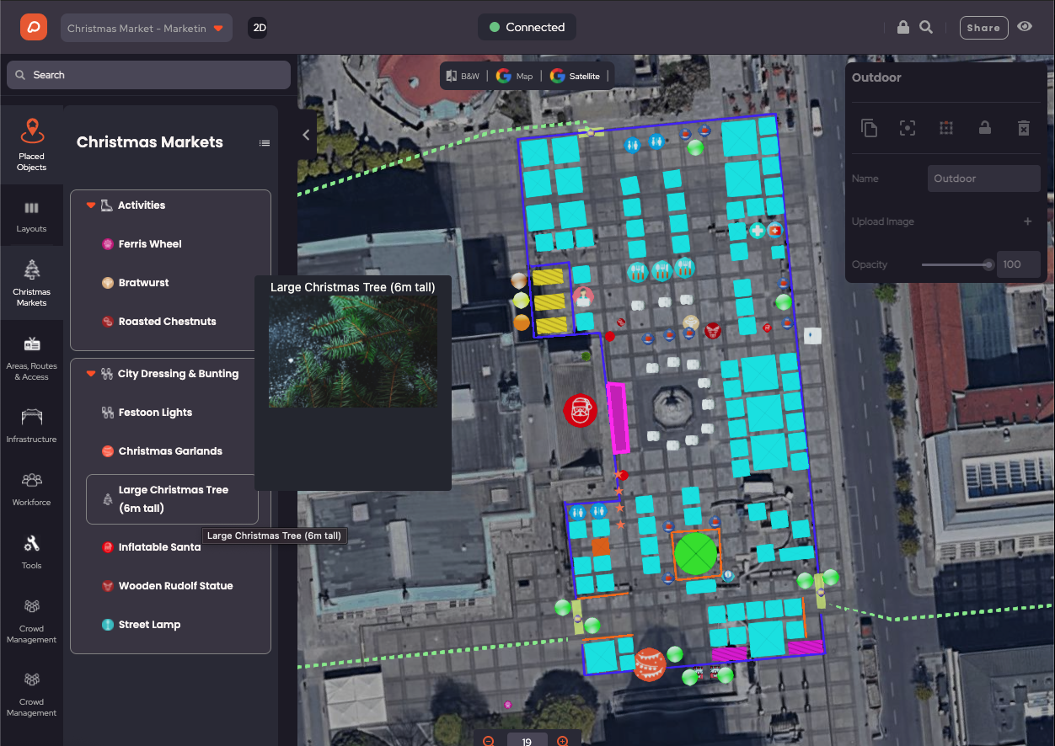The image size is (1055, 746).
Task: Toggle the lock icon in Outdoor panel
Action: pyautogui.click(x=984, y=128)
